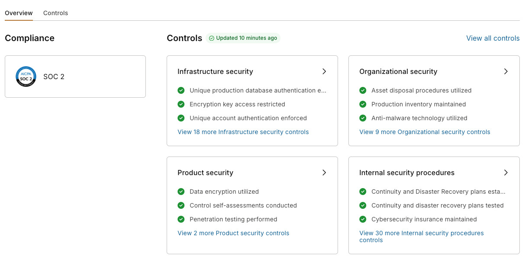The image size is (525, 259).
Task: Click the Updated 10 minutes ago status pill
Action: (x=243, y=38)
